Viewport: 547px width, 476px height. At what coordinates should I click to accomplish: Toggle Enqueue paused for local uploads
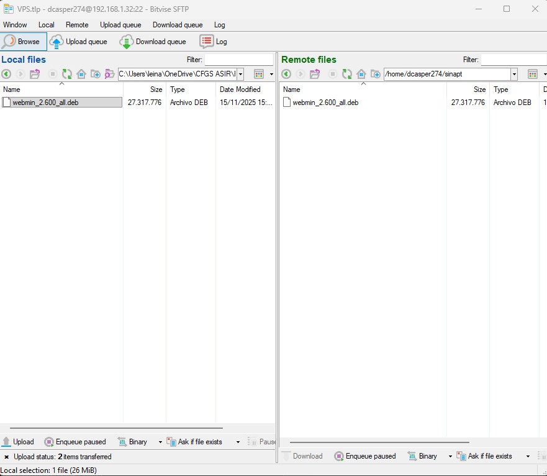click(x=75, y=442)
